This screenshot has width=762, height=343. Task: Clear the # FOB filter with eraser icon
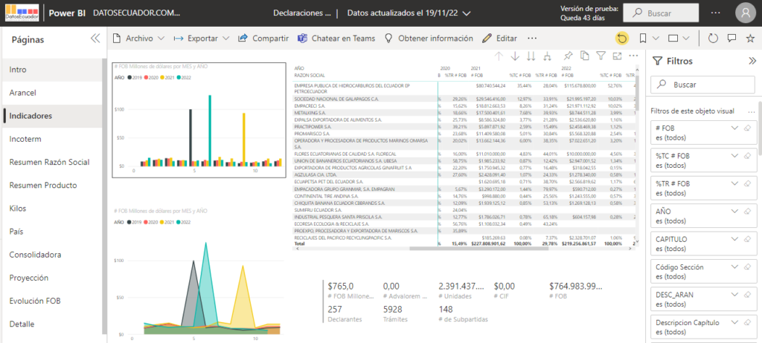tap(747, 128)
